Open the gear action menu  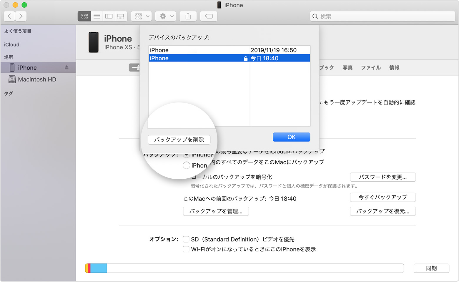point(166,16)
